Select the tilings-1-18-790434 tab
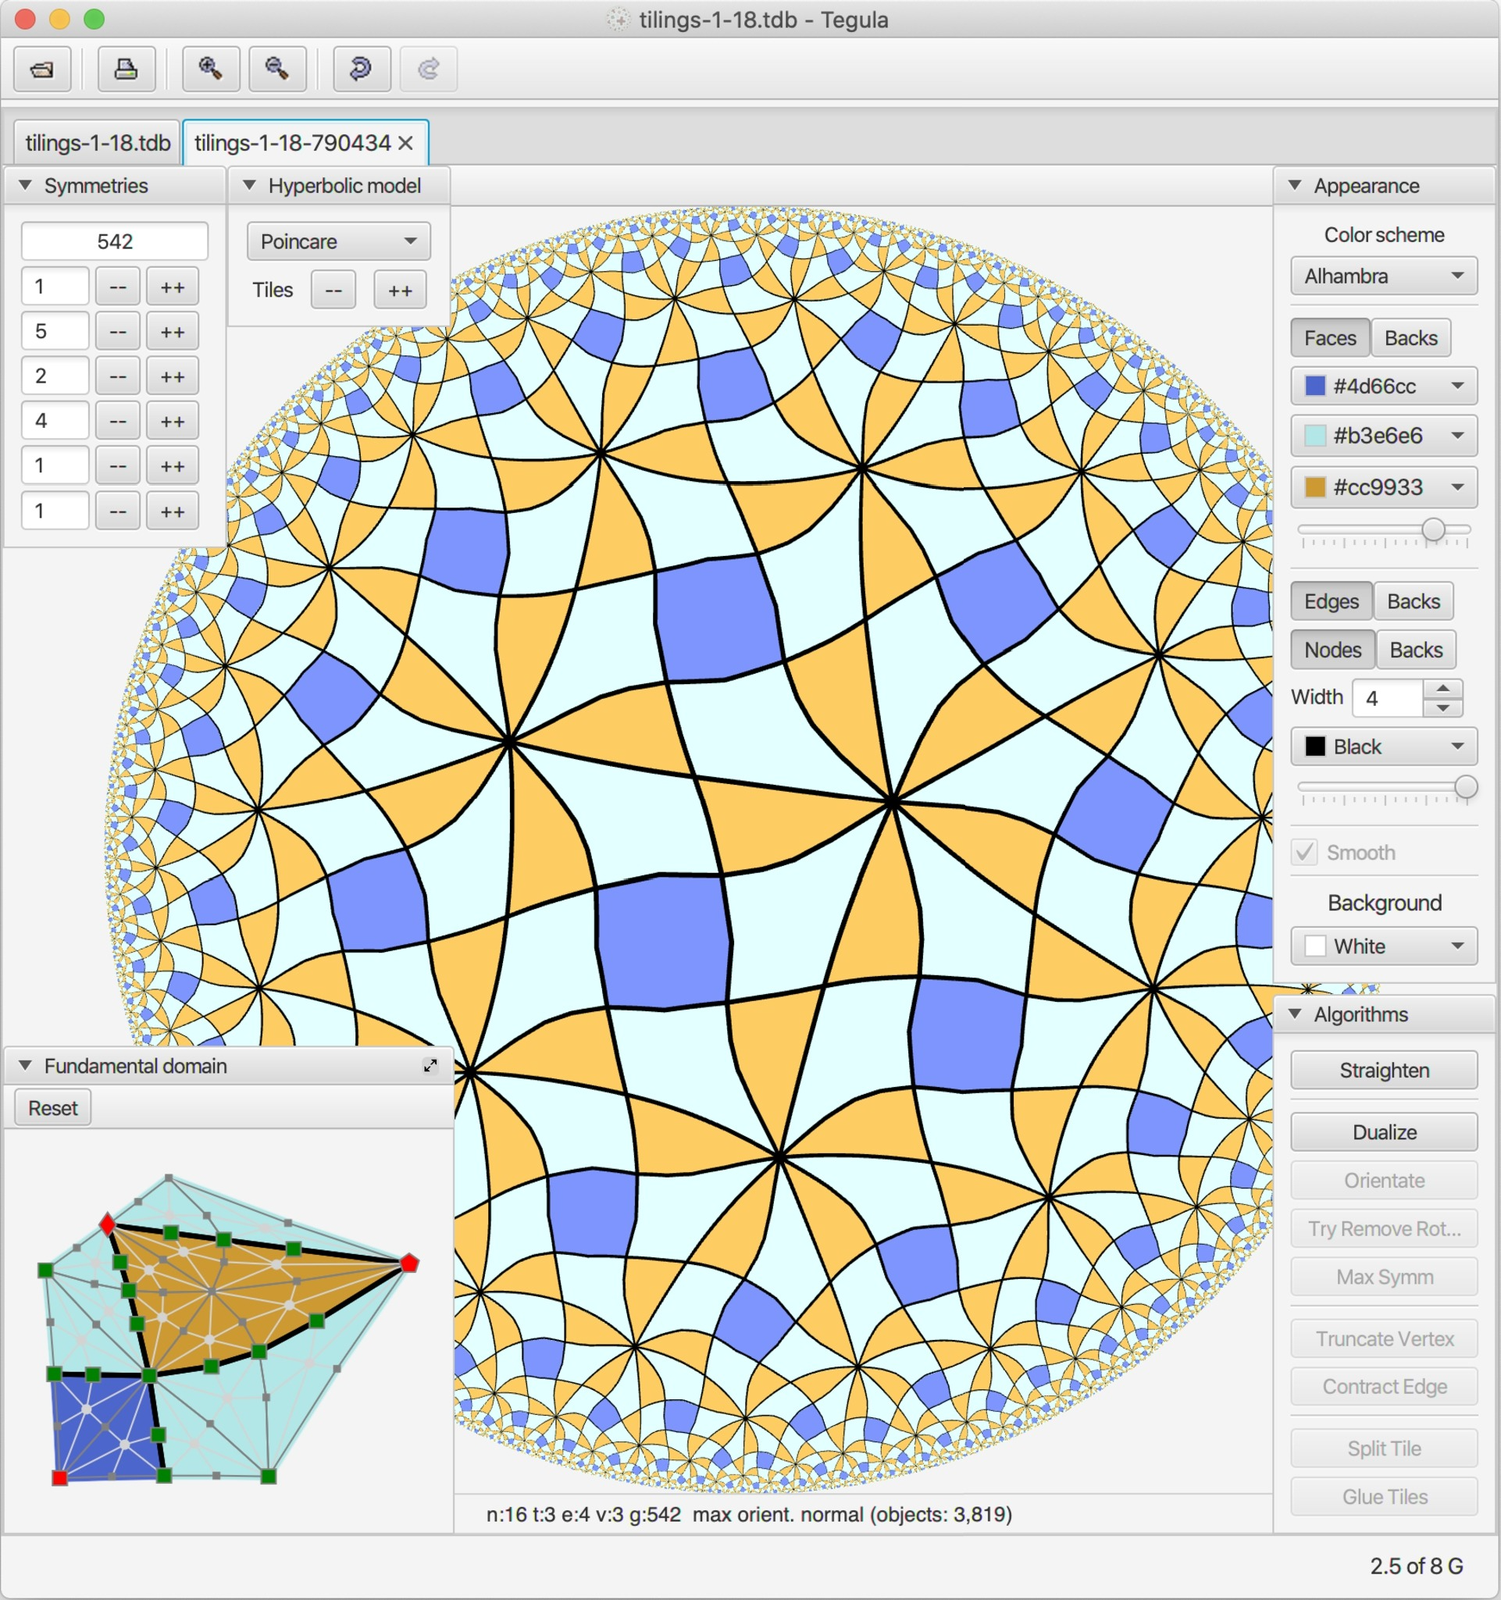Viewport: 1501px width, 1600px height. [x=292, y=143]
